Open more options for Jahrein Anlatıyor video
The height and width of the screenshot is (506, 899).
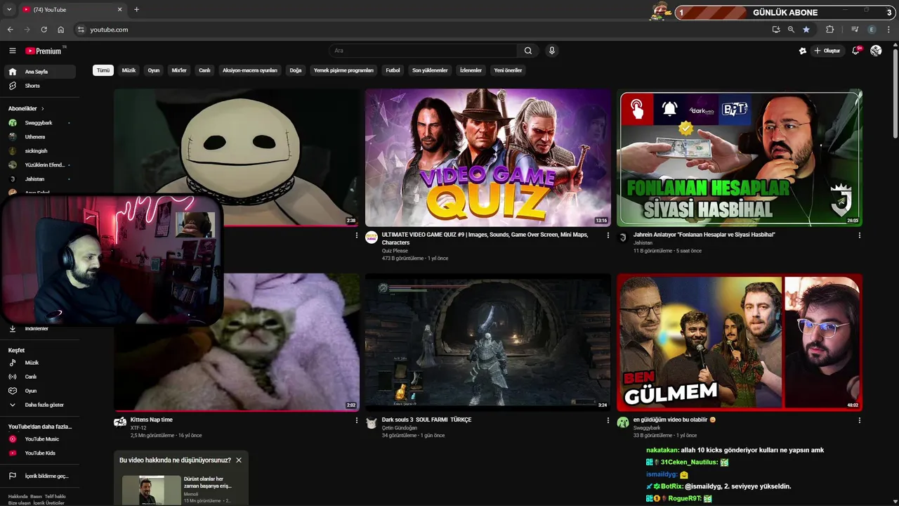click(860, 235)
